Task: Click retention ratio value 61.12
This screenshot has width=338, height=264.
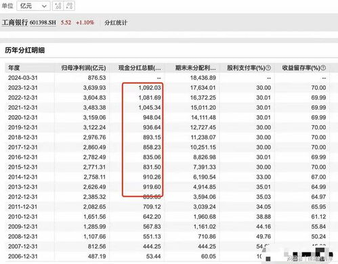Action: tap(318, 217)
